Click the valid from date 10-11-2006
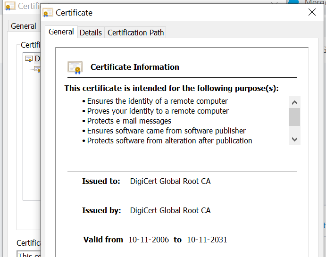Viewport: 326px width, 257px height. coord(149,240)
